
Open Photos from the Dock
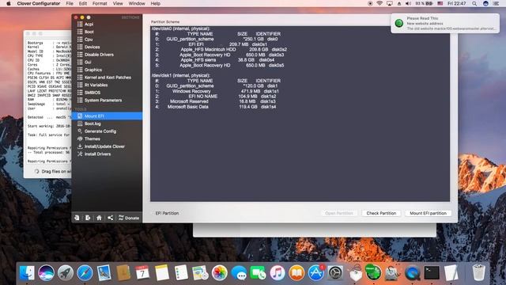tap(220, 273)
